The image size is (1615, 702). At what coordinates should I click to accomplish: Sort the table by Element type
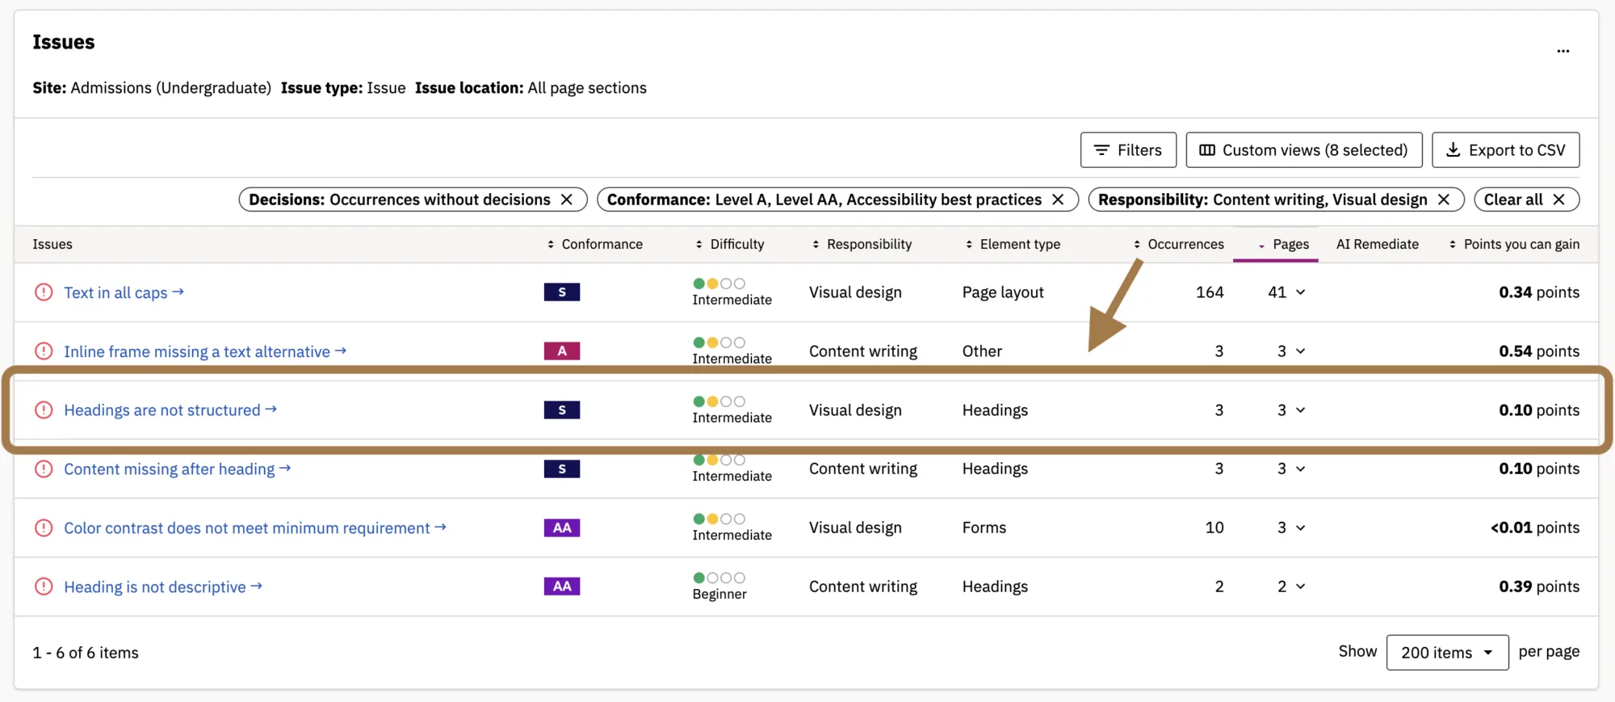tap(1013, 244)
